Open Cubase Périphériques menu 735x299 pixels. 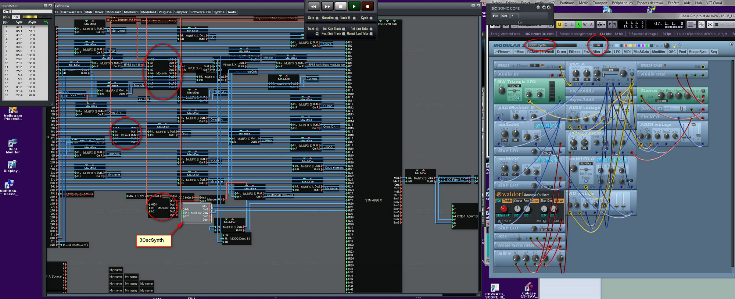pos(622,3)
